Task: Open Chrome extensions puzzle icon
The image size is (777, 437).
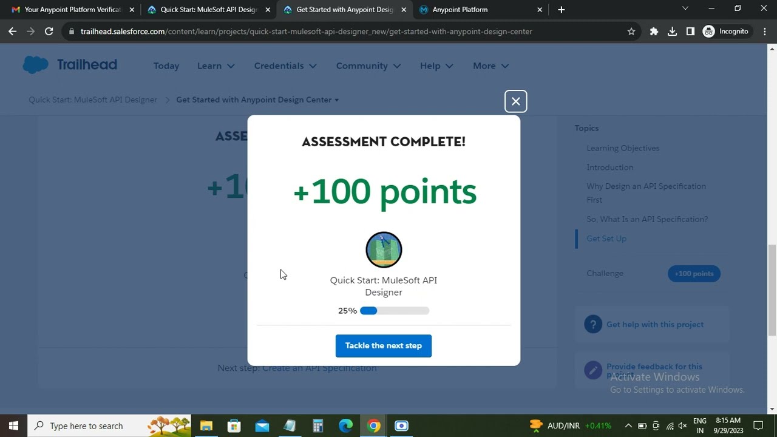Action: click(654, 32)
